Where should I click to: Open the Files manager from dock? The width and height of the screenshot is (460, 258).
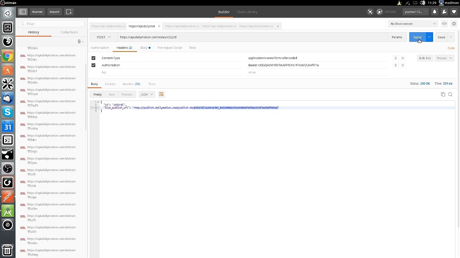click(8, 28)
